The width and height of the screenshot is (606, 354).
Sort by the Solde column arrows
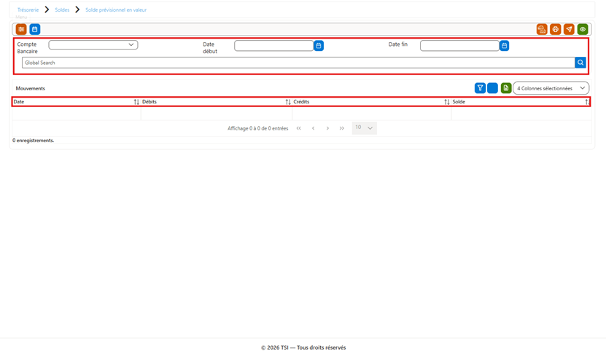587,102
